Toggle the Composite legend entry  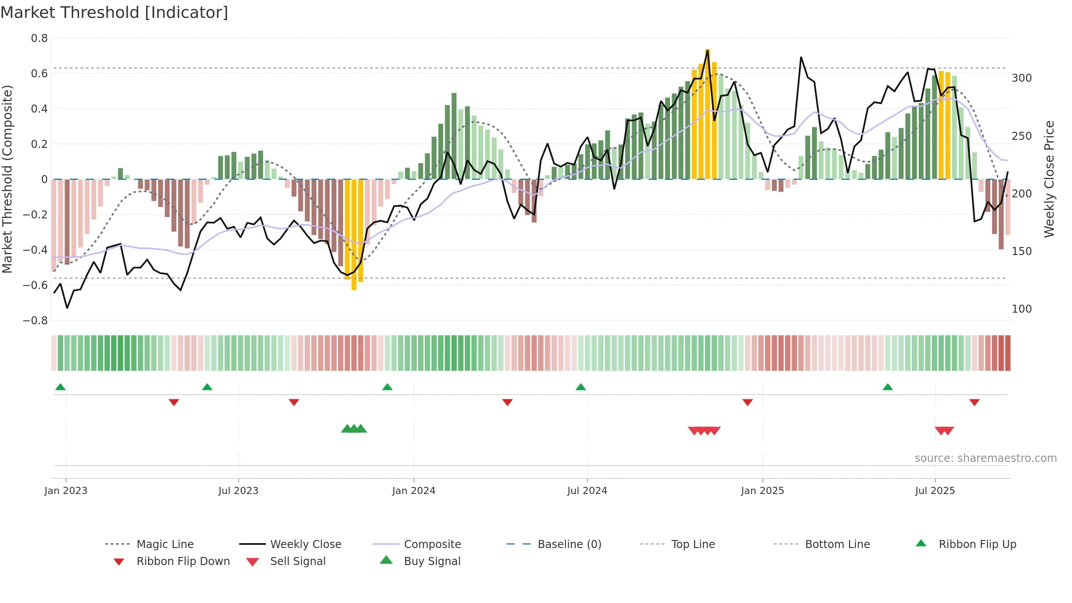(x=417, y=544)
